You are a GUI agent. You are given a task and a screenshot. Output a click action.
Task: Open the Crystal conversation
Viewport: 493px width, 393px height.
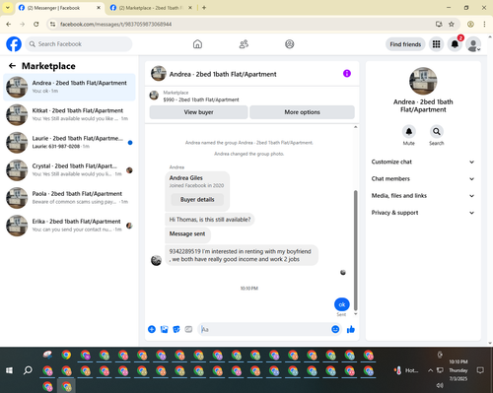69,170
